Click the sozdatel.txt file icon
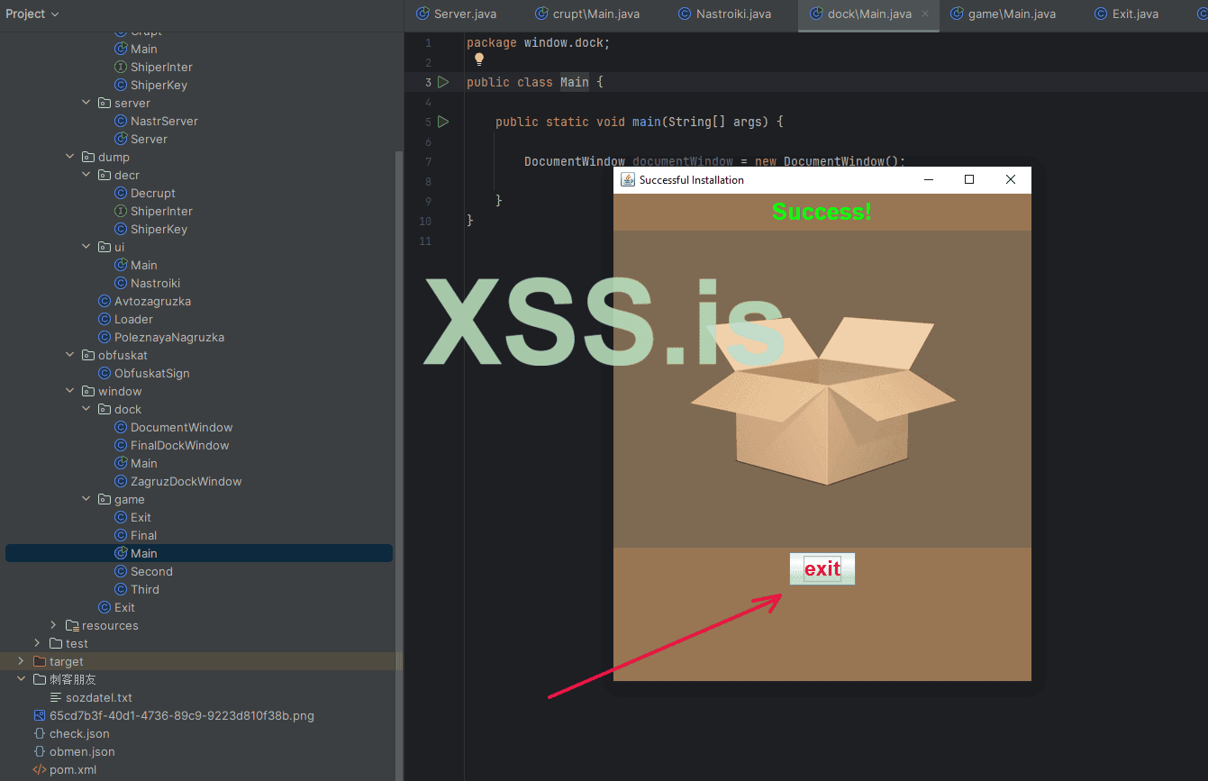Screen dimensions: 1208x781 55,697
